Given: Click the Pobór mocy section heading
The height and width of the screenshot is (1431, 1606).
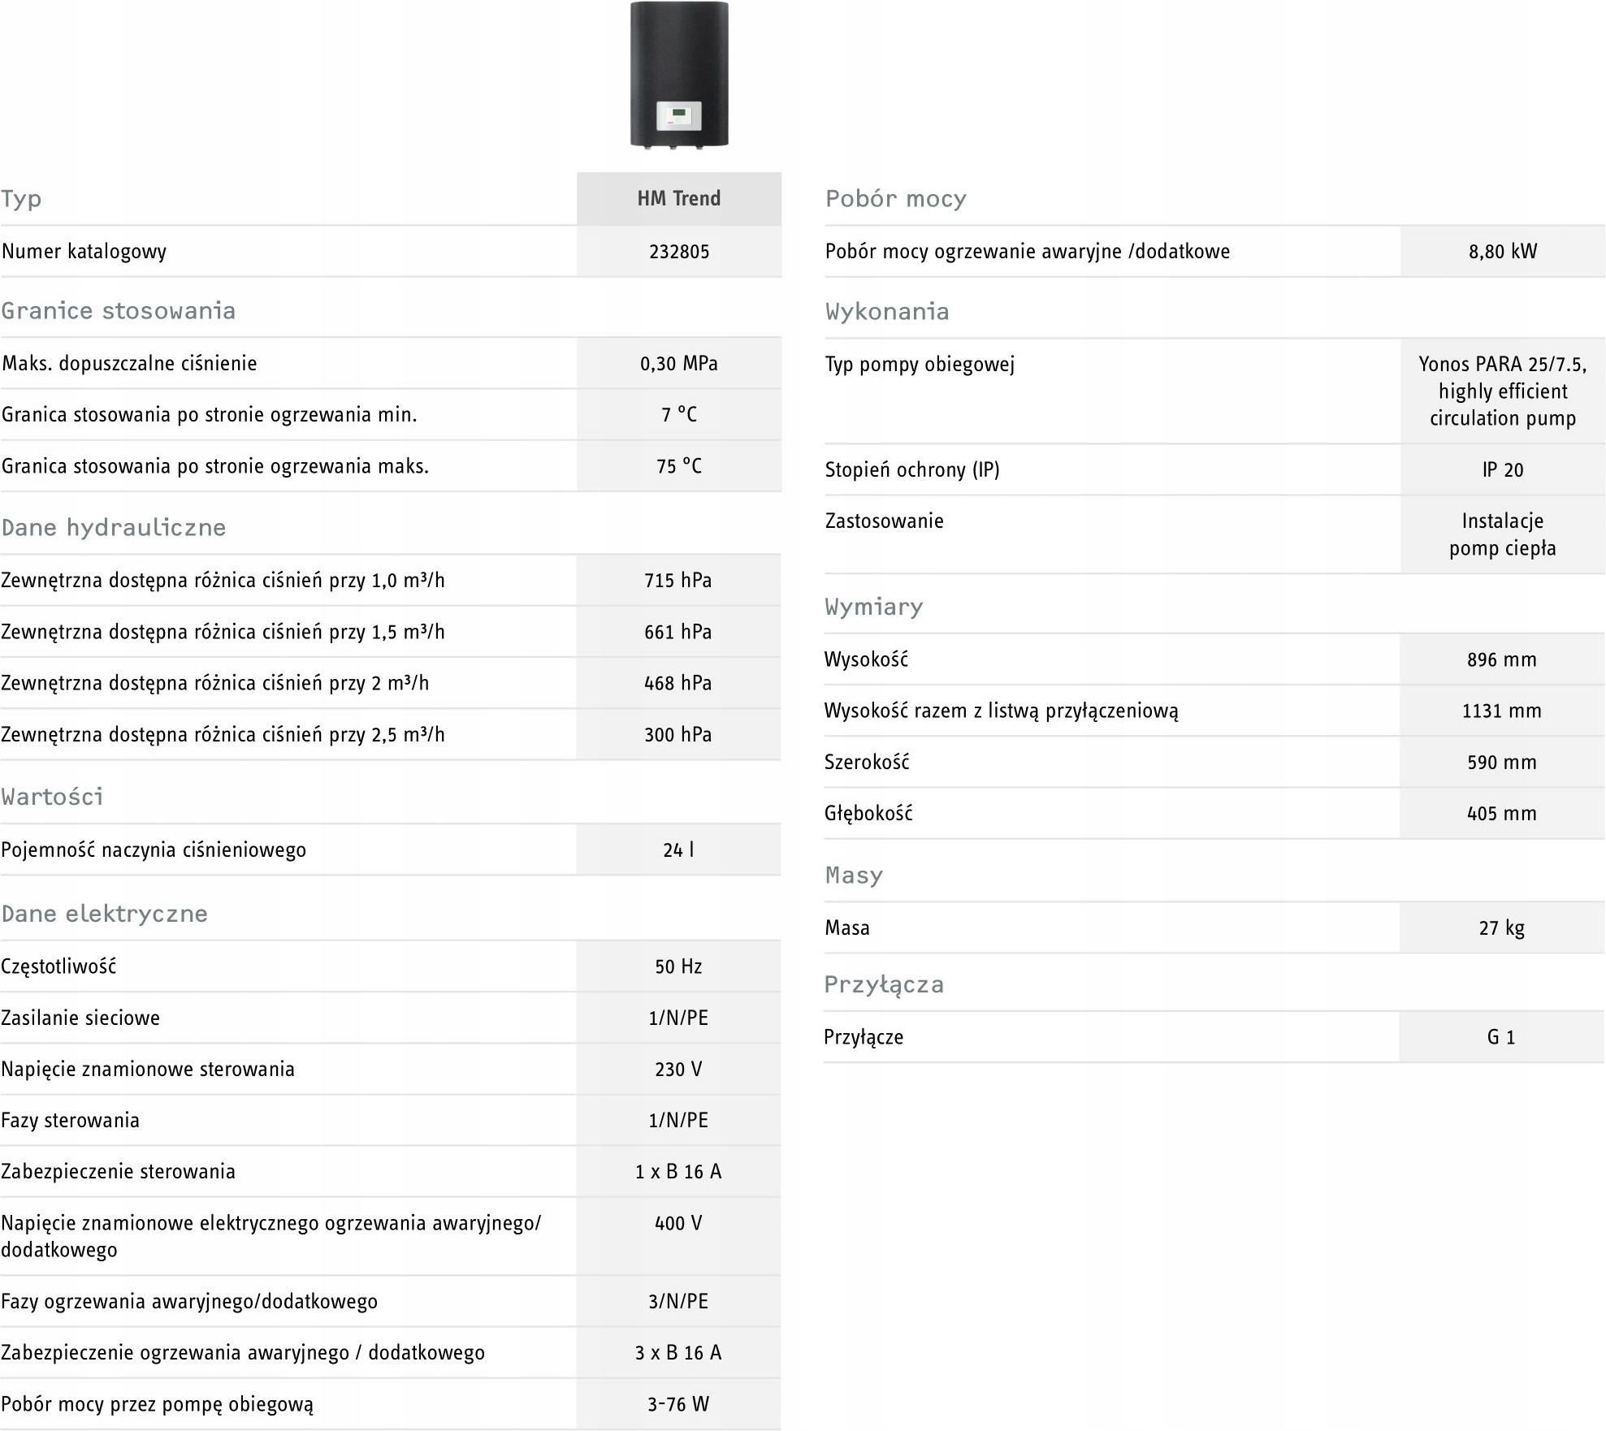Looking at the screenshot, I should [x=896, y=199].
